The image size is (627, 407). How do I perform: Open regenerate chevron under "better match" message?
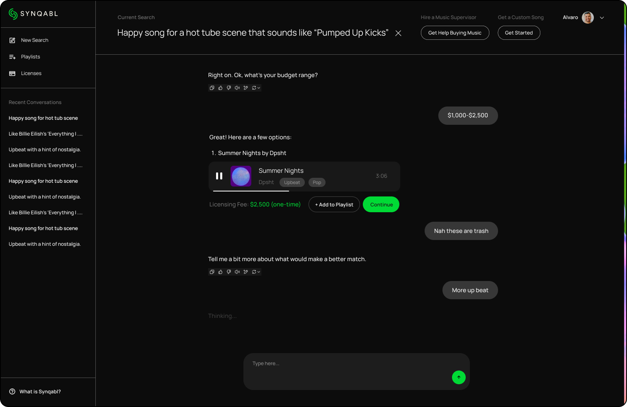258,272
